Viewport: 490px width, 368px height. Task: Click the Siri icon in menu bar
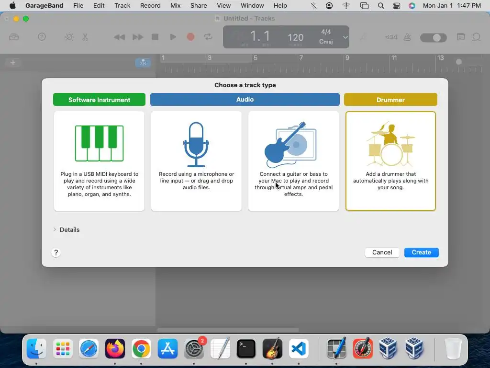412,5
